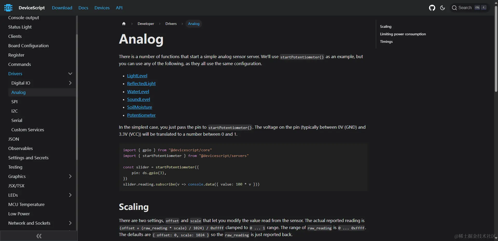
Task: Expand the LEDs sidebar section
Action: click(x=70, y=195)
